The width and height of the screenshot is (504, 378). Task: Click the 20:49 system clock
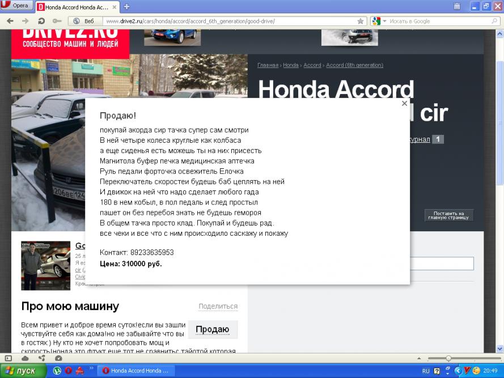pos(490,371)
